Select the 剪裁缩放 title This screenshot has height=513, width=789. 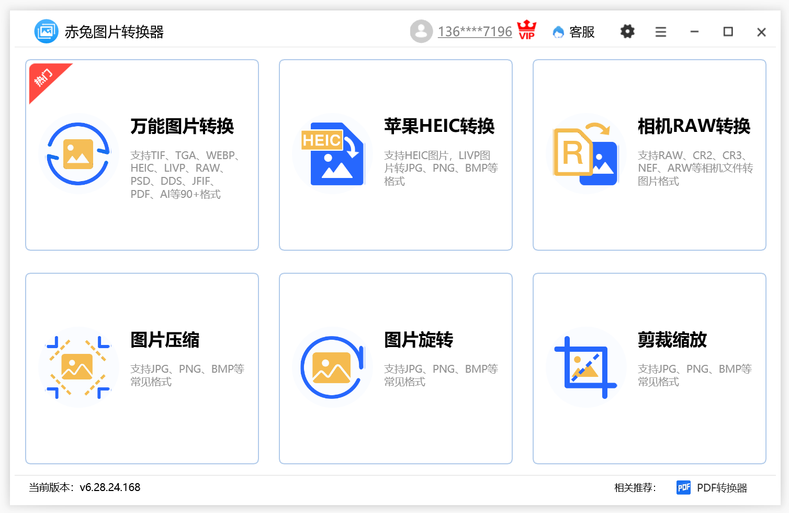click(672, 340)
